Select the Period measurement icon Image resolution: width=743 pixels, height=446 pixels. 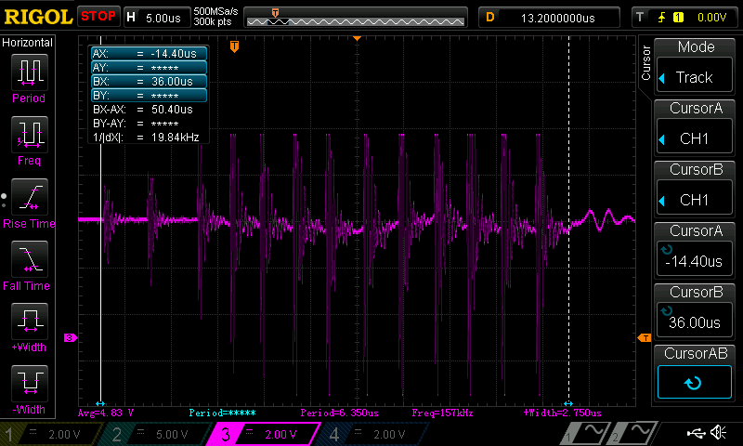coord(28,72)
